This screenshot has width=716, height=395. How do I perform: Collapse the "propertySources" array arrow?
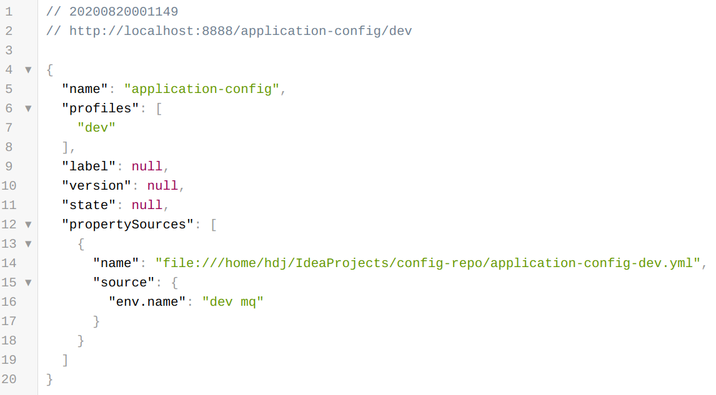28,225
